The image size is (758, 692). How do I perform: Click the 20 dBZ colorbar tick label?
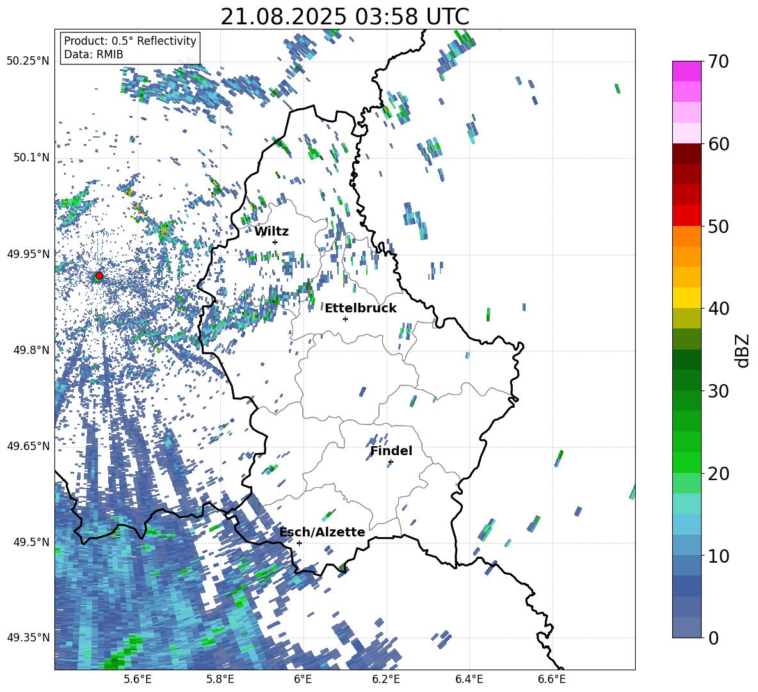click(718, 474)
